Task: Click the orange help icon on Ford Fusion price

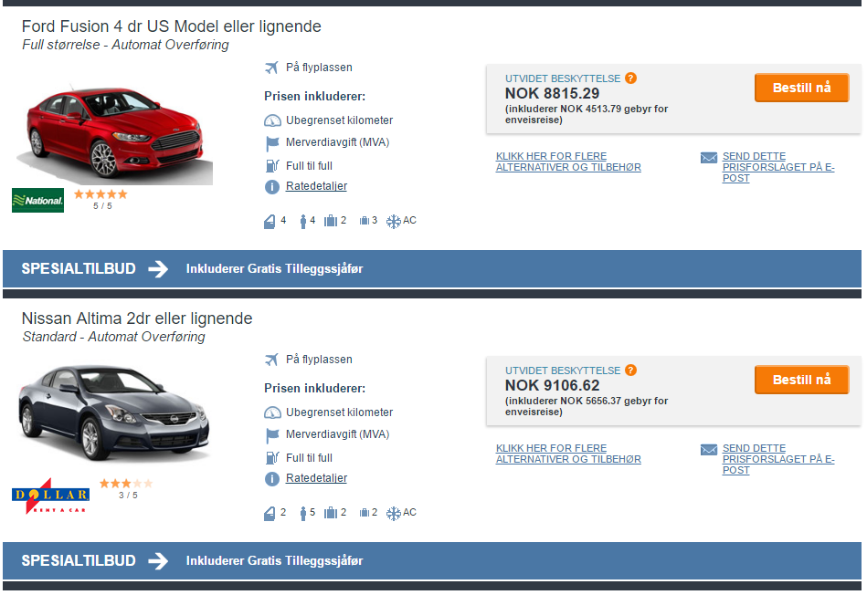Action: pos(631,78)
